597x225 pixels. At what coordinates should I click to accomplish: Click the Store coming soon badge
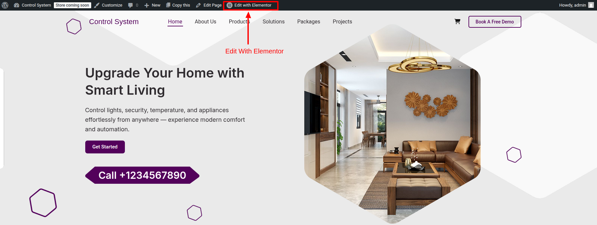click(72, 5)
